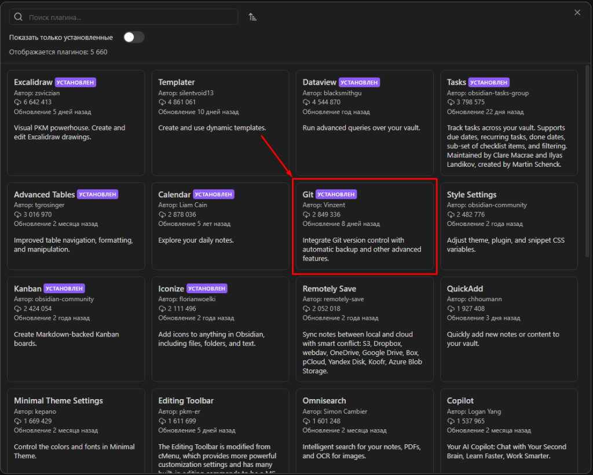Image resolution: width=593 pixels, height=475 pixels.
Task: Click the Copilot download count icon
Action: tap(451, 421)
